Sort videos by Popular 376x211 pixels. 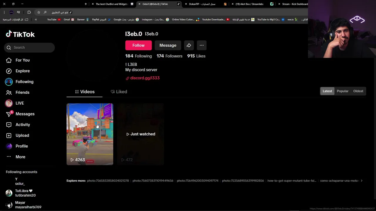pos(343,91)
